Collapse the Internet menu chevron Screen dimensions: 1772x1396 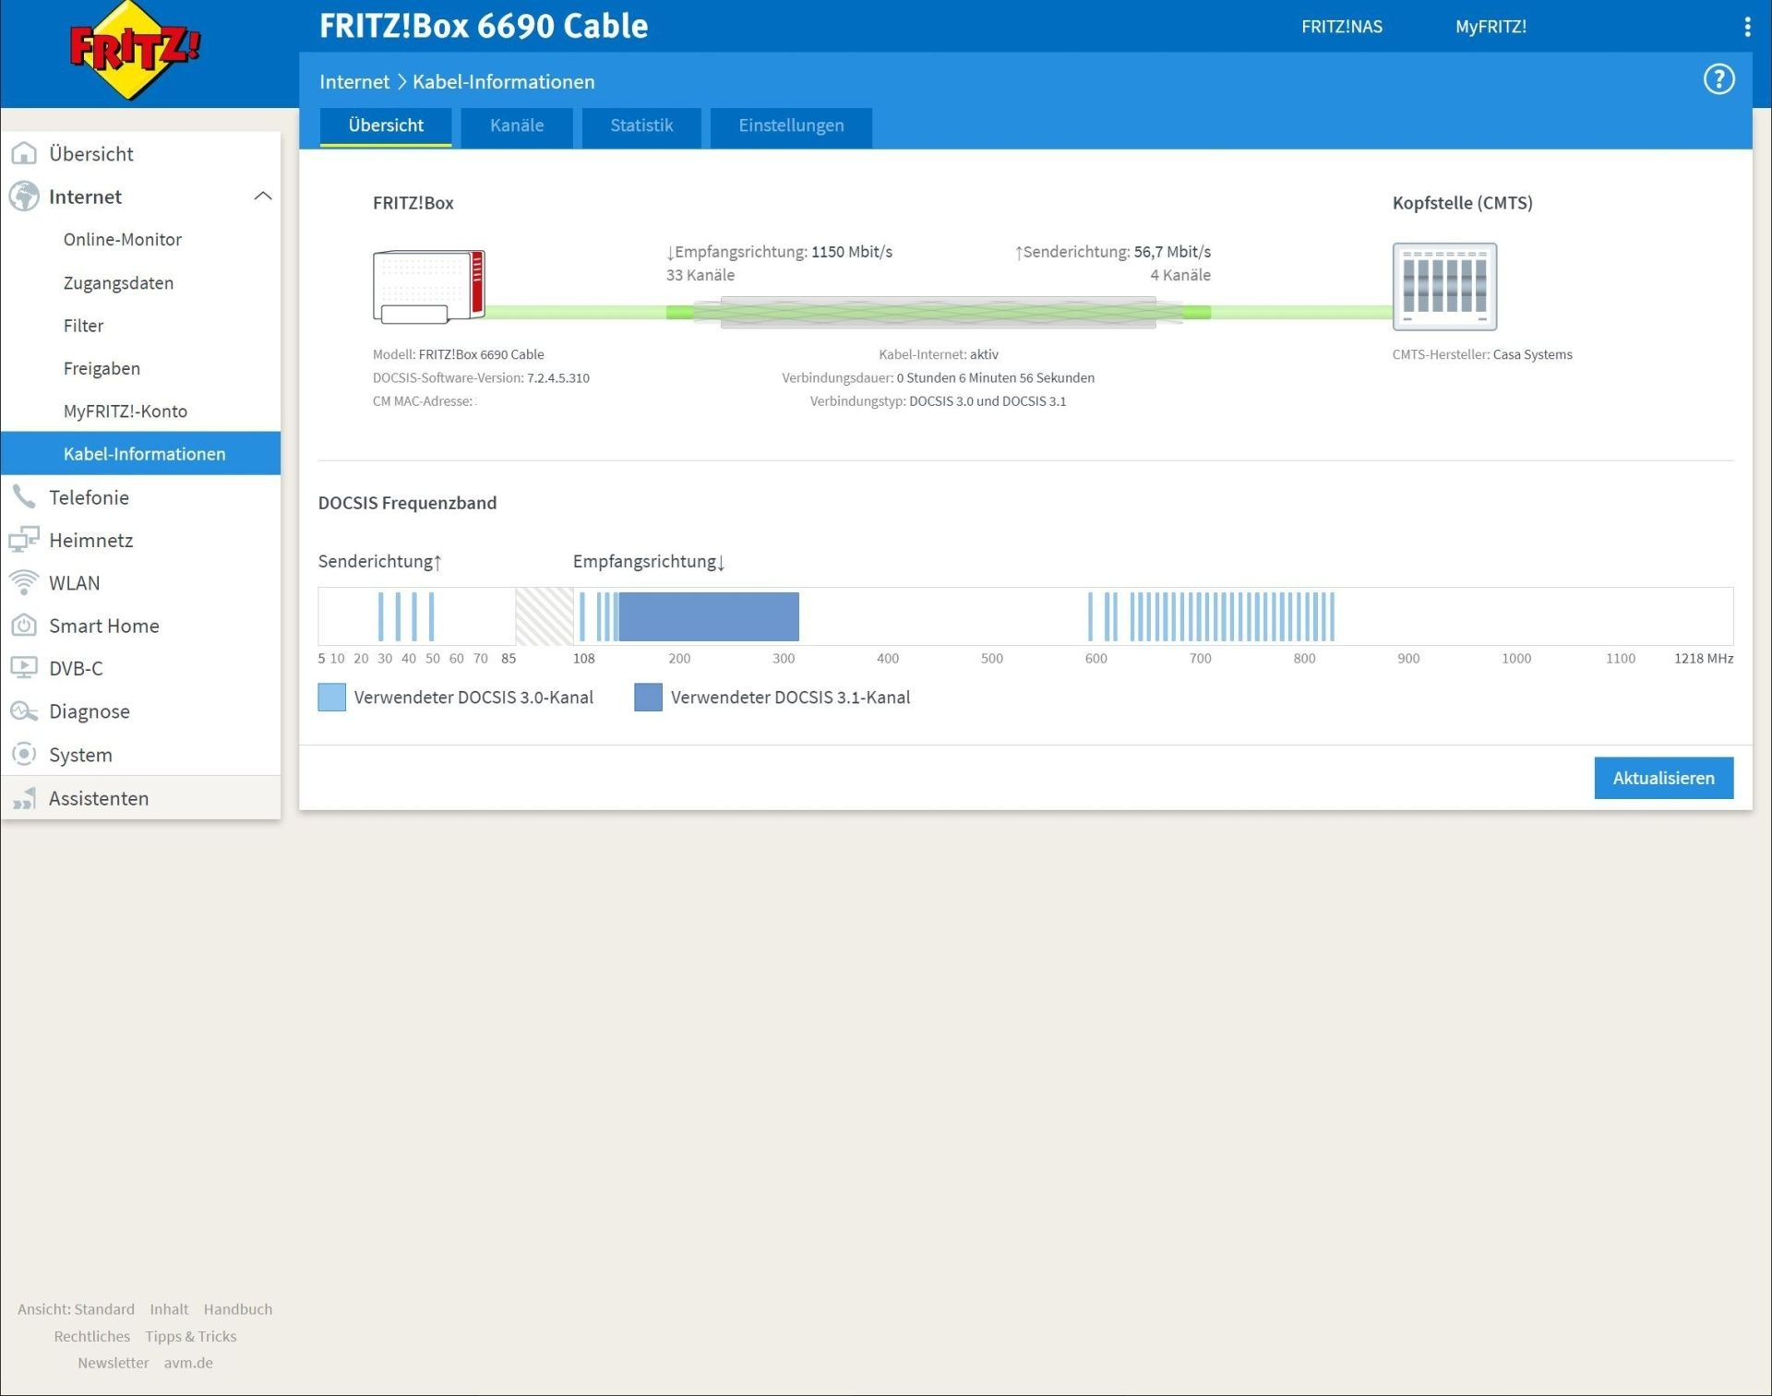pyautogui.click(x=263, y=197)
